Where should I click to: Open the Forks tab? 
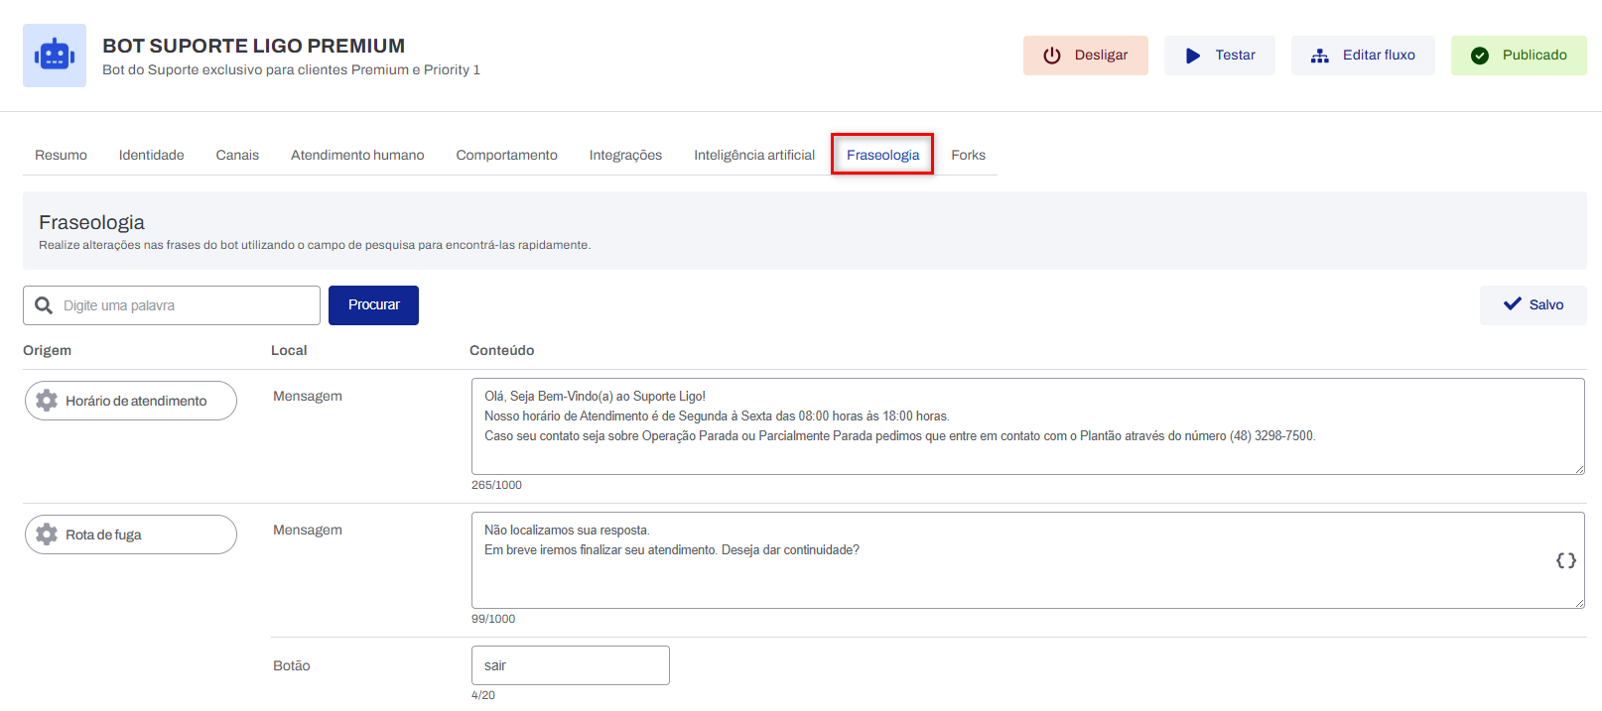968,156
